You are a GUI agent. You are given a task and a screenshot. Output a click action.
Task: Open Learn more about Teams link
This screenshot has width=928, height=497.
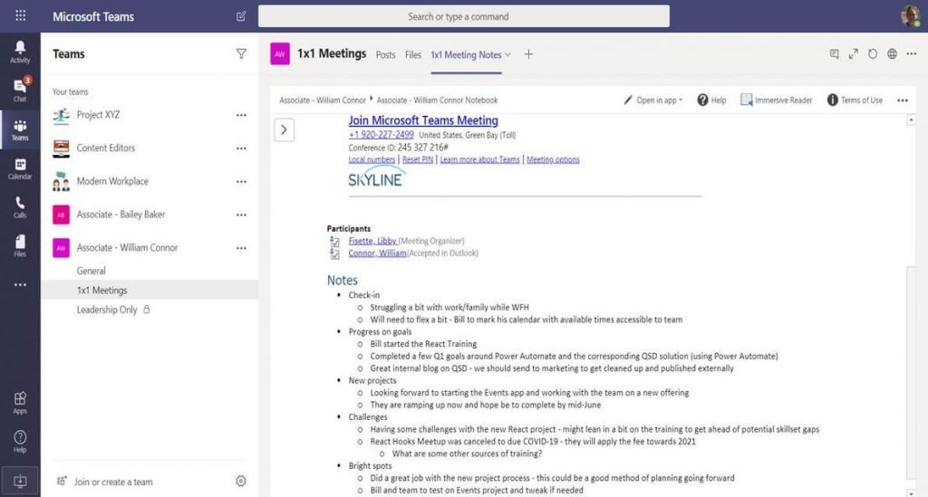[479, 159]
